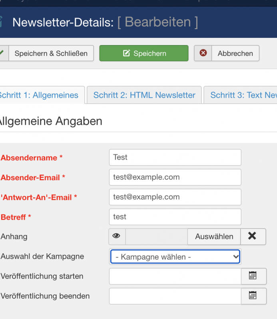Viewport: 277px width, 319px height.
Task: Expand the Kampagne wählen dropdown
Action: coord(175,257)
